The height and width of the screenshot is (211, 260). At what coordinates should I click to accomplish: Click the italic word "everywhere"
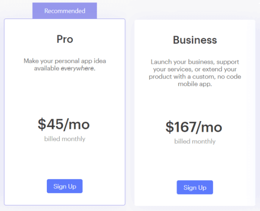pos(78,68)
